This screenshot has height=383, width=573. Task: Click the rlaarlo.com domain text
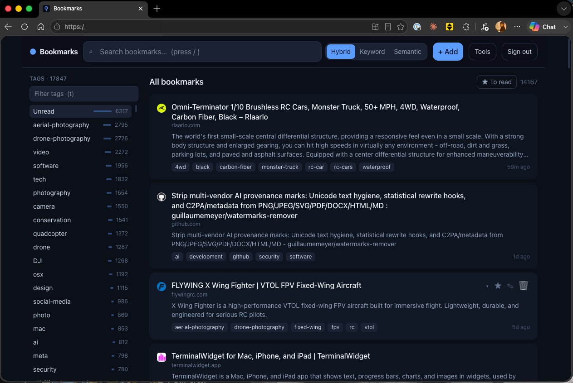pos(186,125)
